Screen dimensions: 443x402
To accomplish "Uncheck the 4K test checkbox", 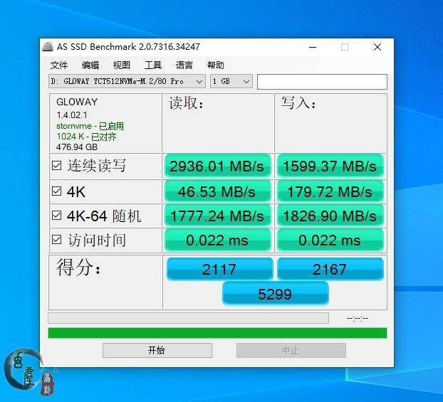I will [x=56, y=191].
